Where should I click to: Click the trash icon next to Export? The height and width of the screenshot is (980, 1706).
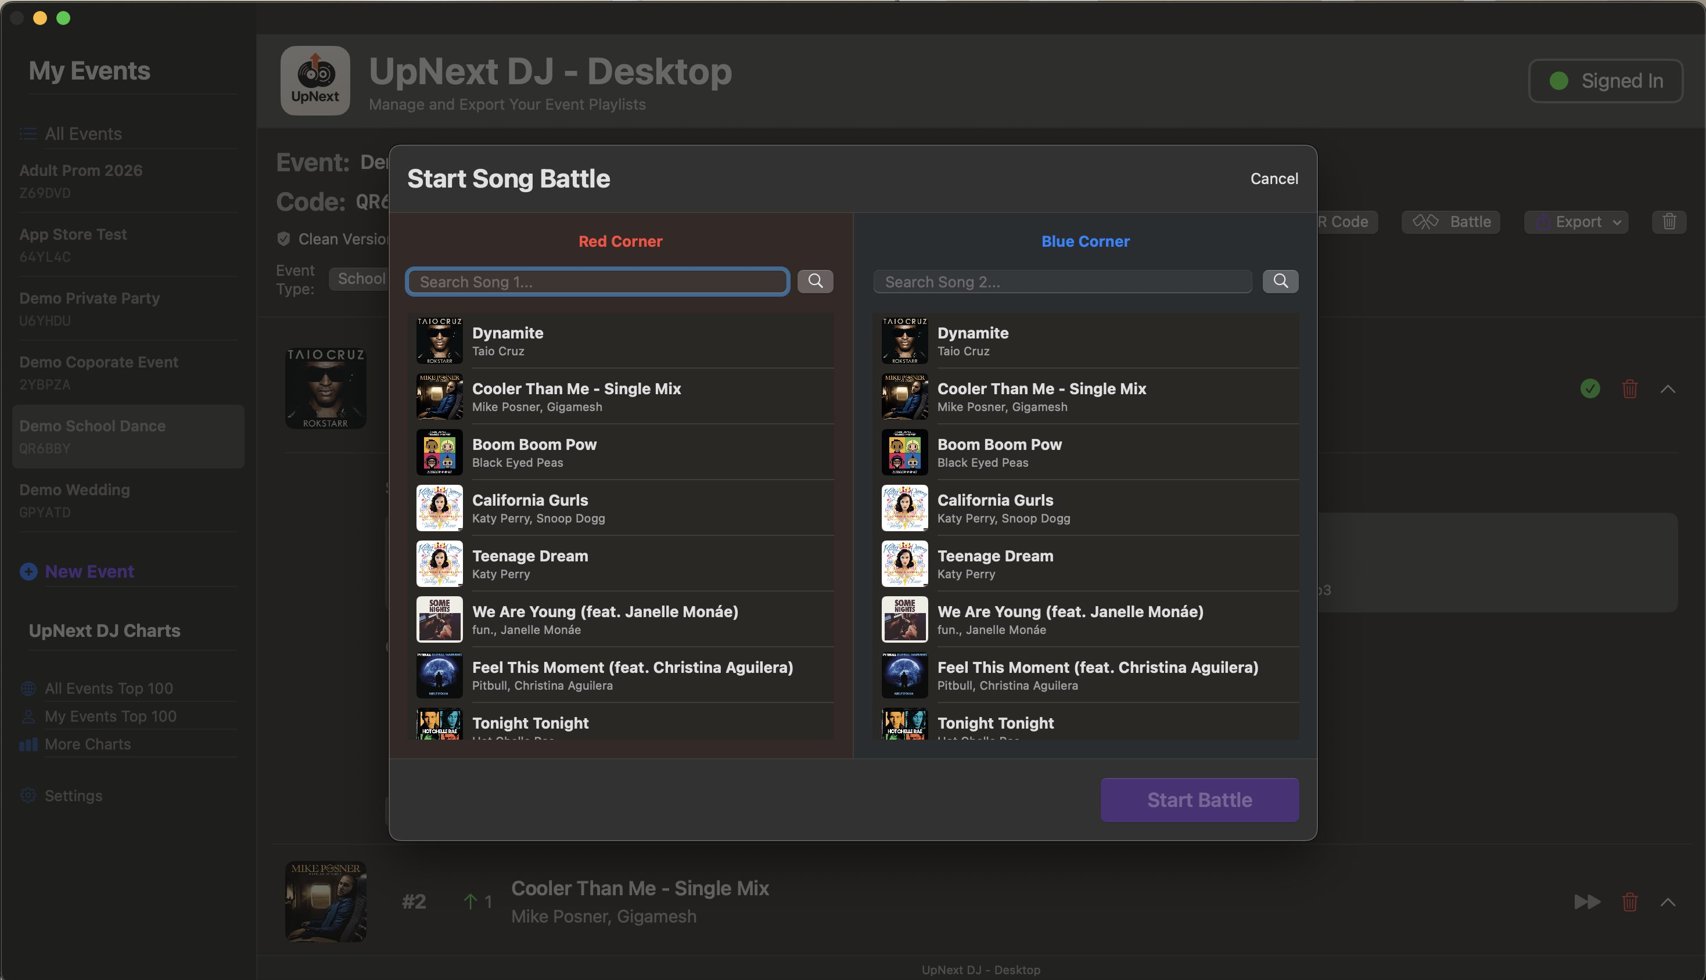pos(1668,221)
